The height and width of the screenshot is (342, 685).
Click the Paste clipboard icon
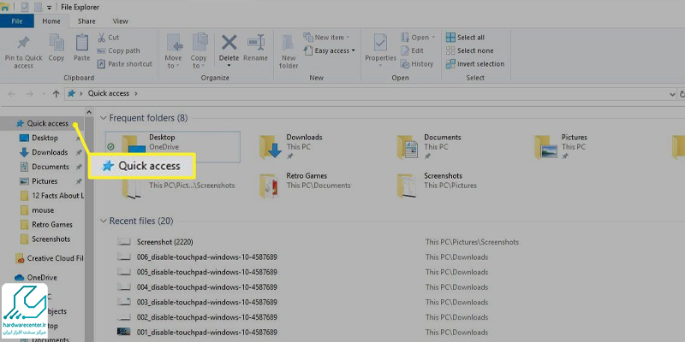tap(81, 43)
